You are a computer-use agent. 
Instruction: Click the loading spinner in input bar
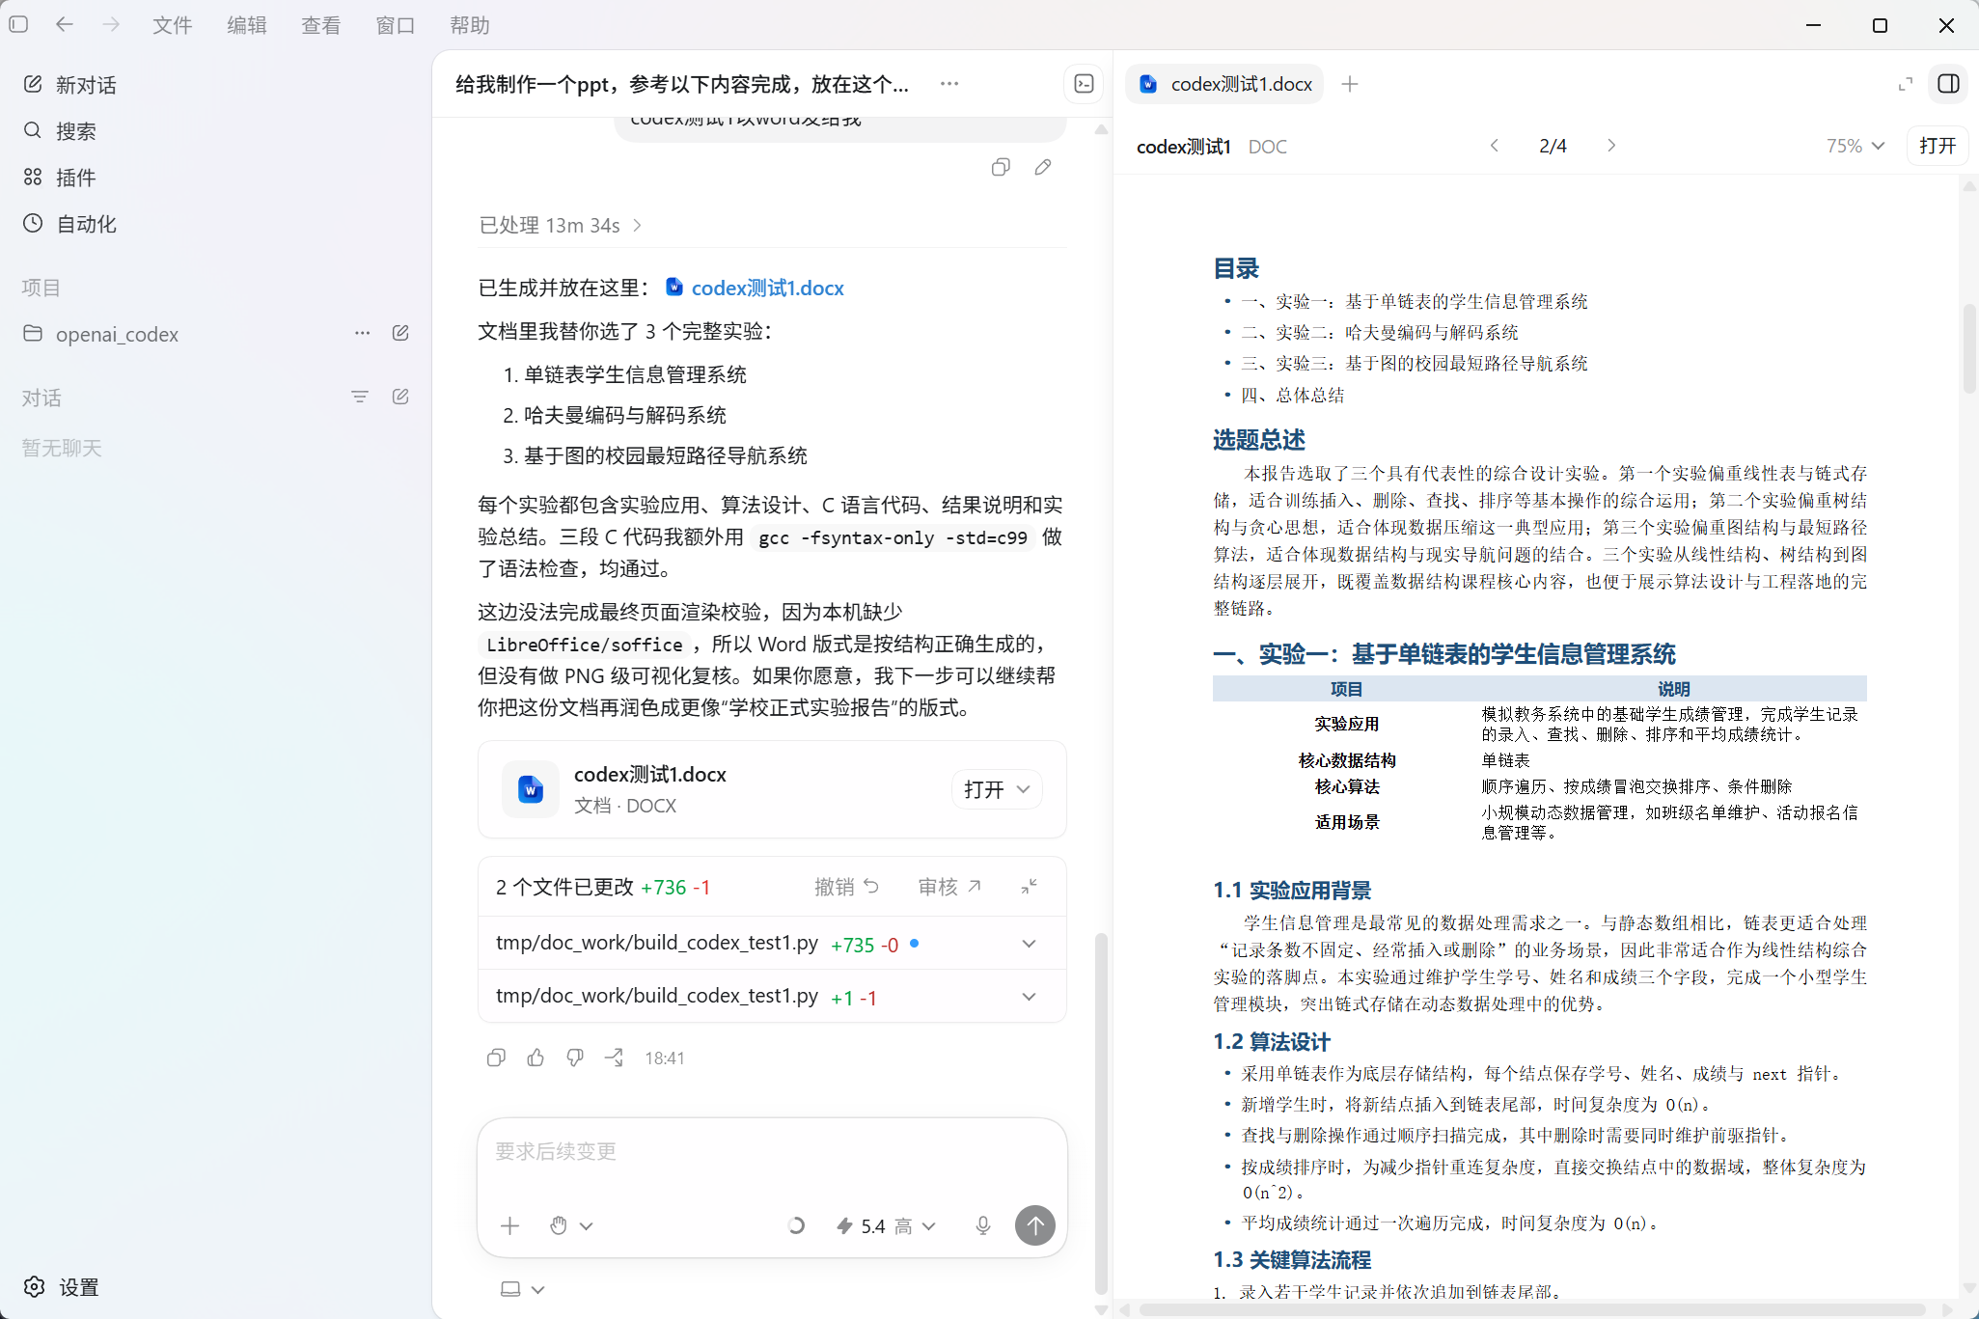[x=795, y=1225]
